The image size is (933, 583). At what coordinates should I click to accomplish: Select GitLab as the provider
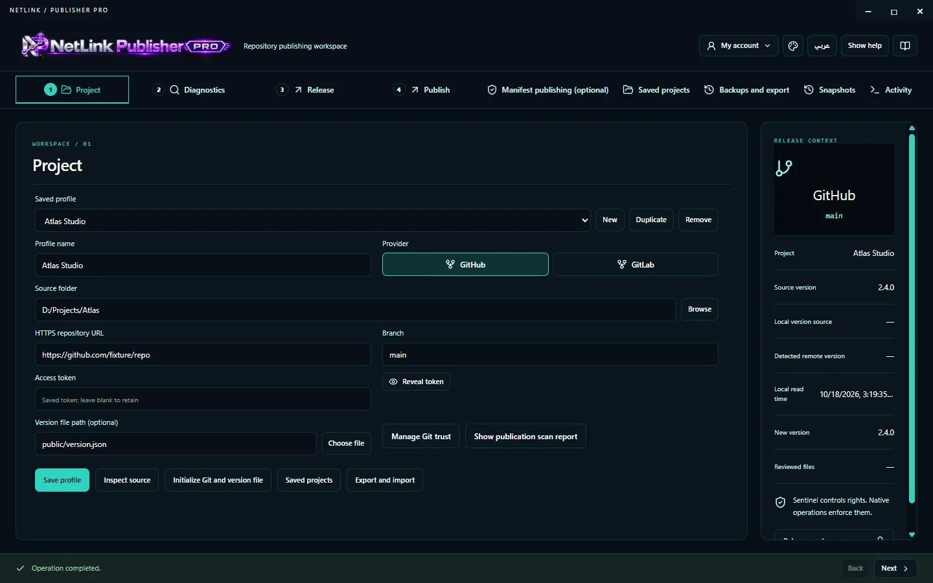[636, 264]
